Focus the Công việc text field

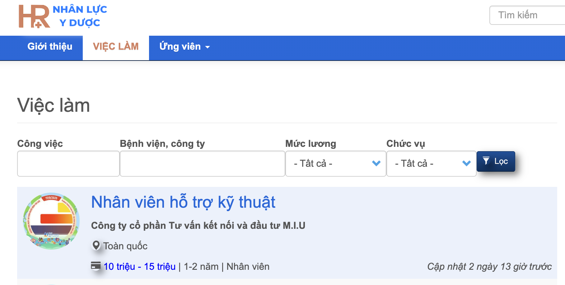click(68, 164)
